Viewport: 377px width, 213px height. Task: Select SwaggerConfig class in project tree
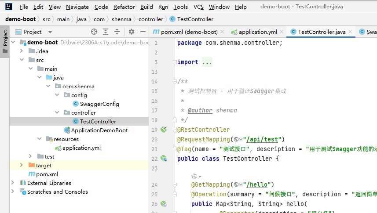99,104
